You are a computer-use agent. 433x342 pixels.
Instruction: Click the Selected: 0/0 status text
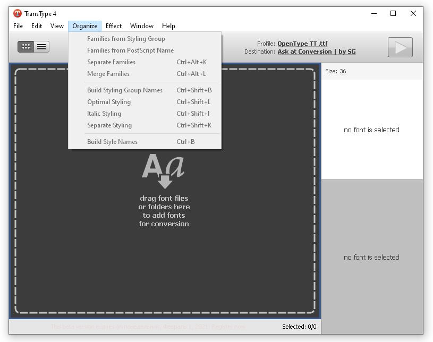(x=299, y=327)
